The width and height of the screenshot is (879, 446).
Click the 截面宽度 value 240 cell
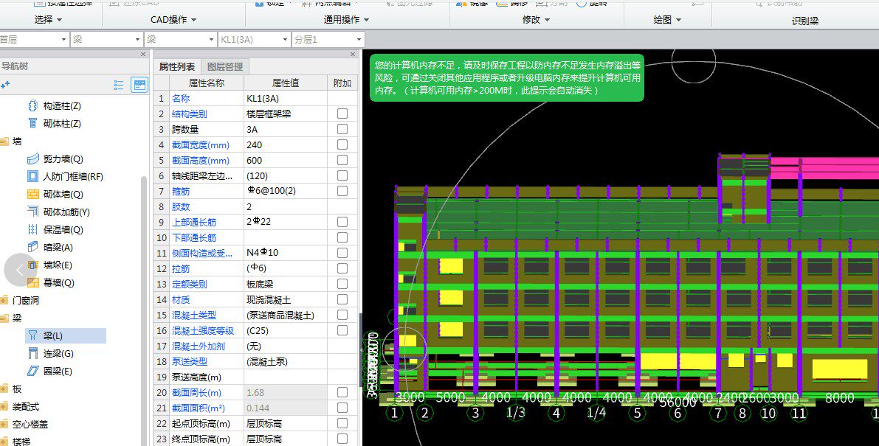[286, 144]
